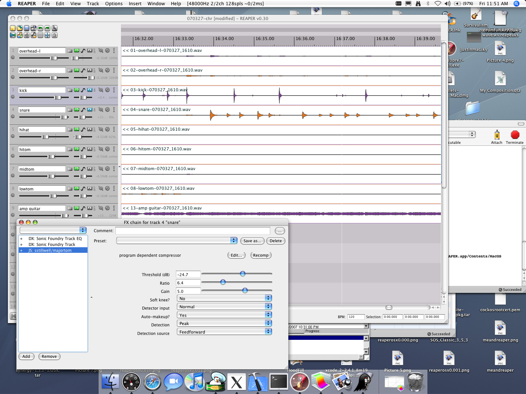Click Save as... preset button

point(252,241)
